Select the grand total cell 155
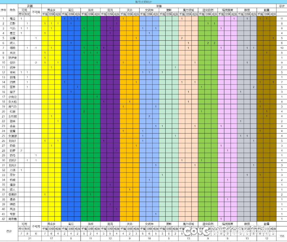Screen dimensions: 287x242 coord(282,236)
